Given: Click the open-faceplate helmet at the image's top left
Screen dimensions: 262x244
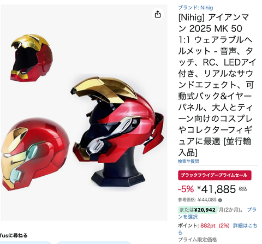Looking at the screenshot, I should pos(32,58).
